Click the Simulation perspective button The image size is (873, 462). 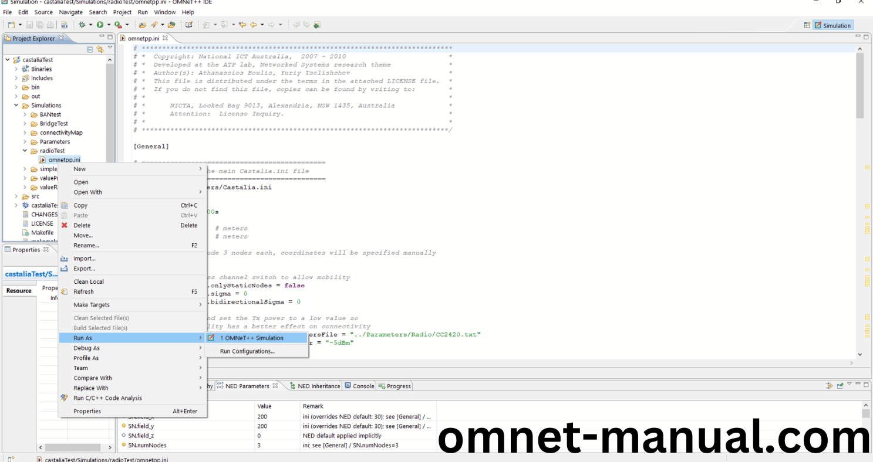832,25
